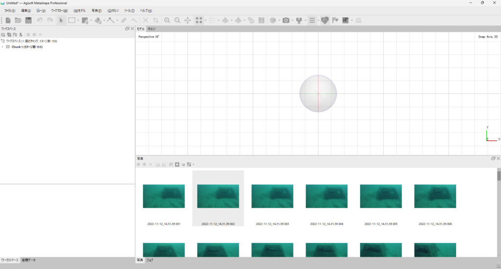Click Add photos icon in workspace toolbar
Image resolution: width=501 pixels, height=269 pixels.
pos(9,35)
